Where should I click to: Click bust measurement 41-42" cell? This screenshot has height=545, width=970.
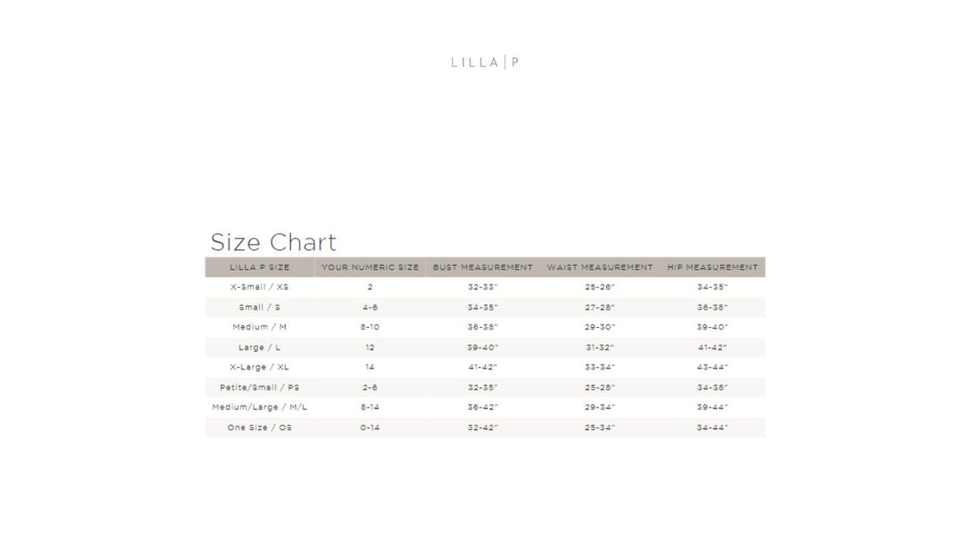coord(482,367)
